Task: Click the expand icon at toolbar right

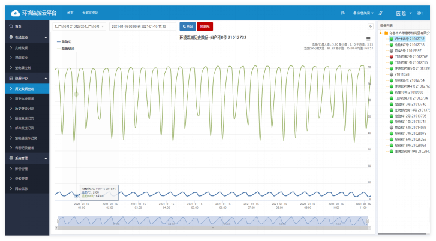Action: 371,26
